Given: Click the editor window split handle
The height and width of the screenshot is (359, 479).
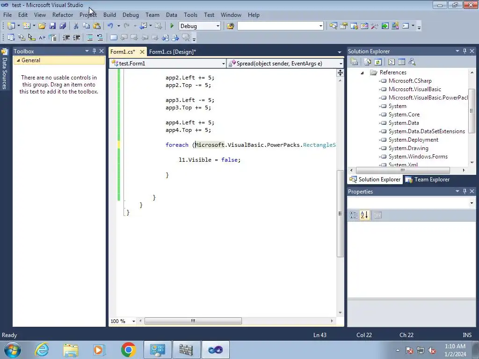Looking at the screenshot, I should pos(340,72).
